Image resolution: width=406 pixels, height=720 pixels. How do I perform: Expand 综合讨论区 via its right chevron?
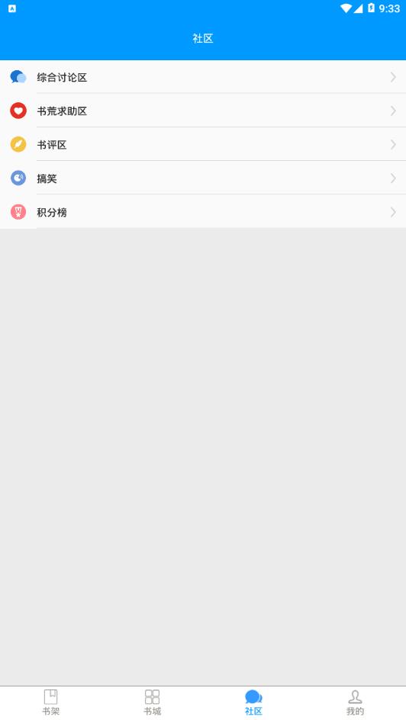point(393,77)
